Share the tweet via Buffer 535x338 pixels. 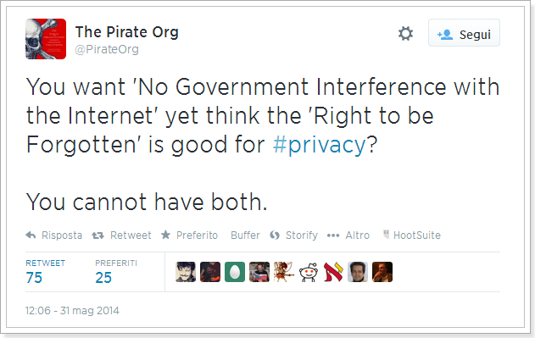(245, 235)
